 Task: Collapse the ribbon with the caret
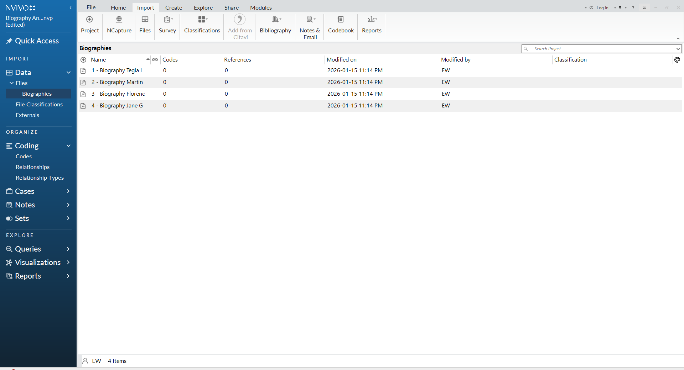click(x=678, y=38)
